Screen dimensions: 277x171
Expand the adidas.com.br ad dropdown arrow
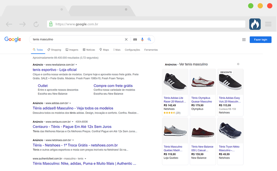[70, 103]
